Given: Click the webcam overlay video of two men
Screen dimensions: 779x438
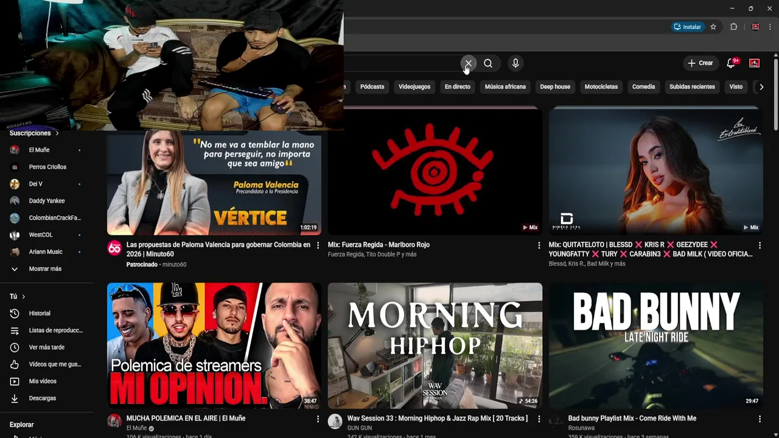Looking at the screenshot, I should coord(172,65).
